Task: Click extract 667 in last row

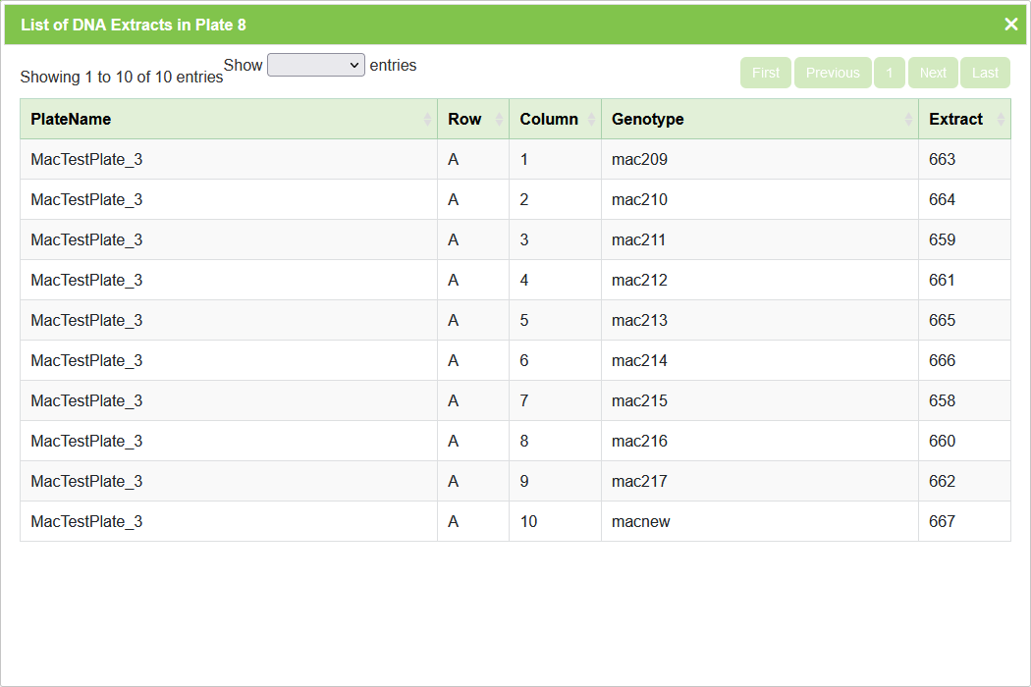Action: click(942, 521)
